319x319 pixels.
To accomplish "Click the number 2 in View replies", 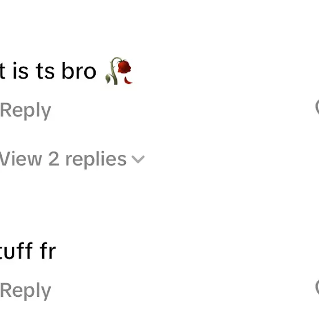I will pyautogui.click(x=54, y=159).
